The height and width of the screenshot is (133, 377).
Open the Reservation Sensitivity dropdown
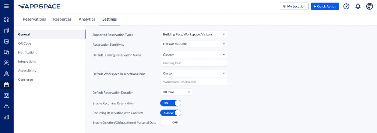click(194, 44)
